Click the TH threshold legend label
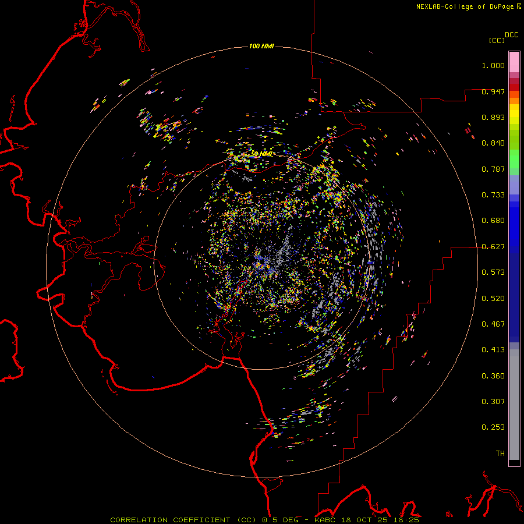The height and width of the screenshot is (524, 524). pyautogui.click(x=500, y=454)
